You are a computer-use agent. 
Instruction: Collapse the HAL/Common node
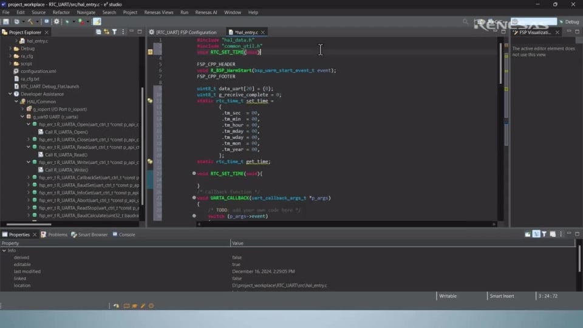[16, 101]
